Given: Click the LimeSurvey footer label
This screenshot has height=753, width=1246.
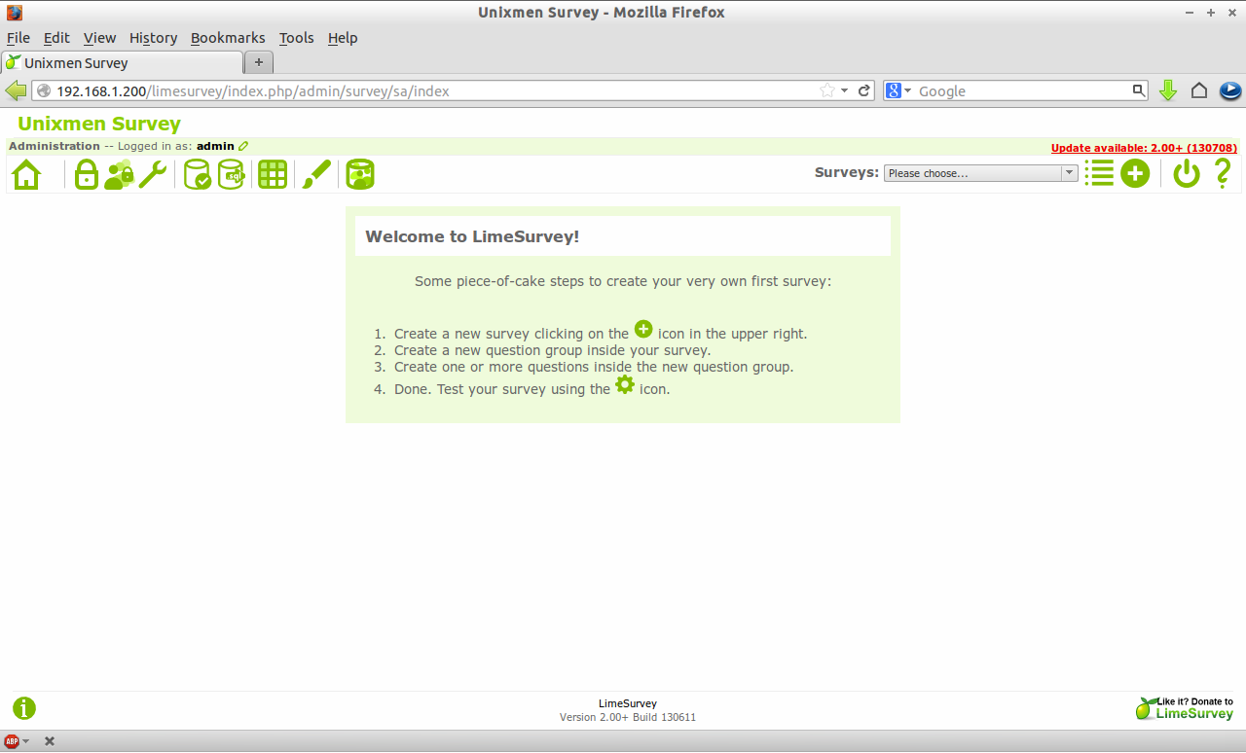Looking at the screenshot, I should (628, 703).
